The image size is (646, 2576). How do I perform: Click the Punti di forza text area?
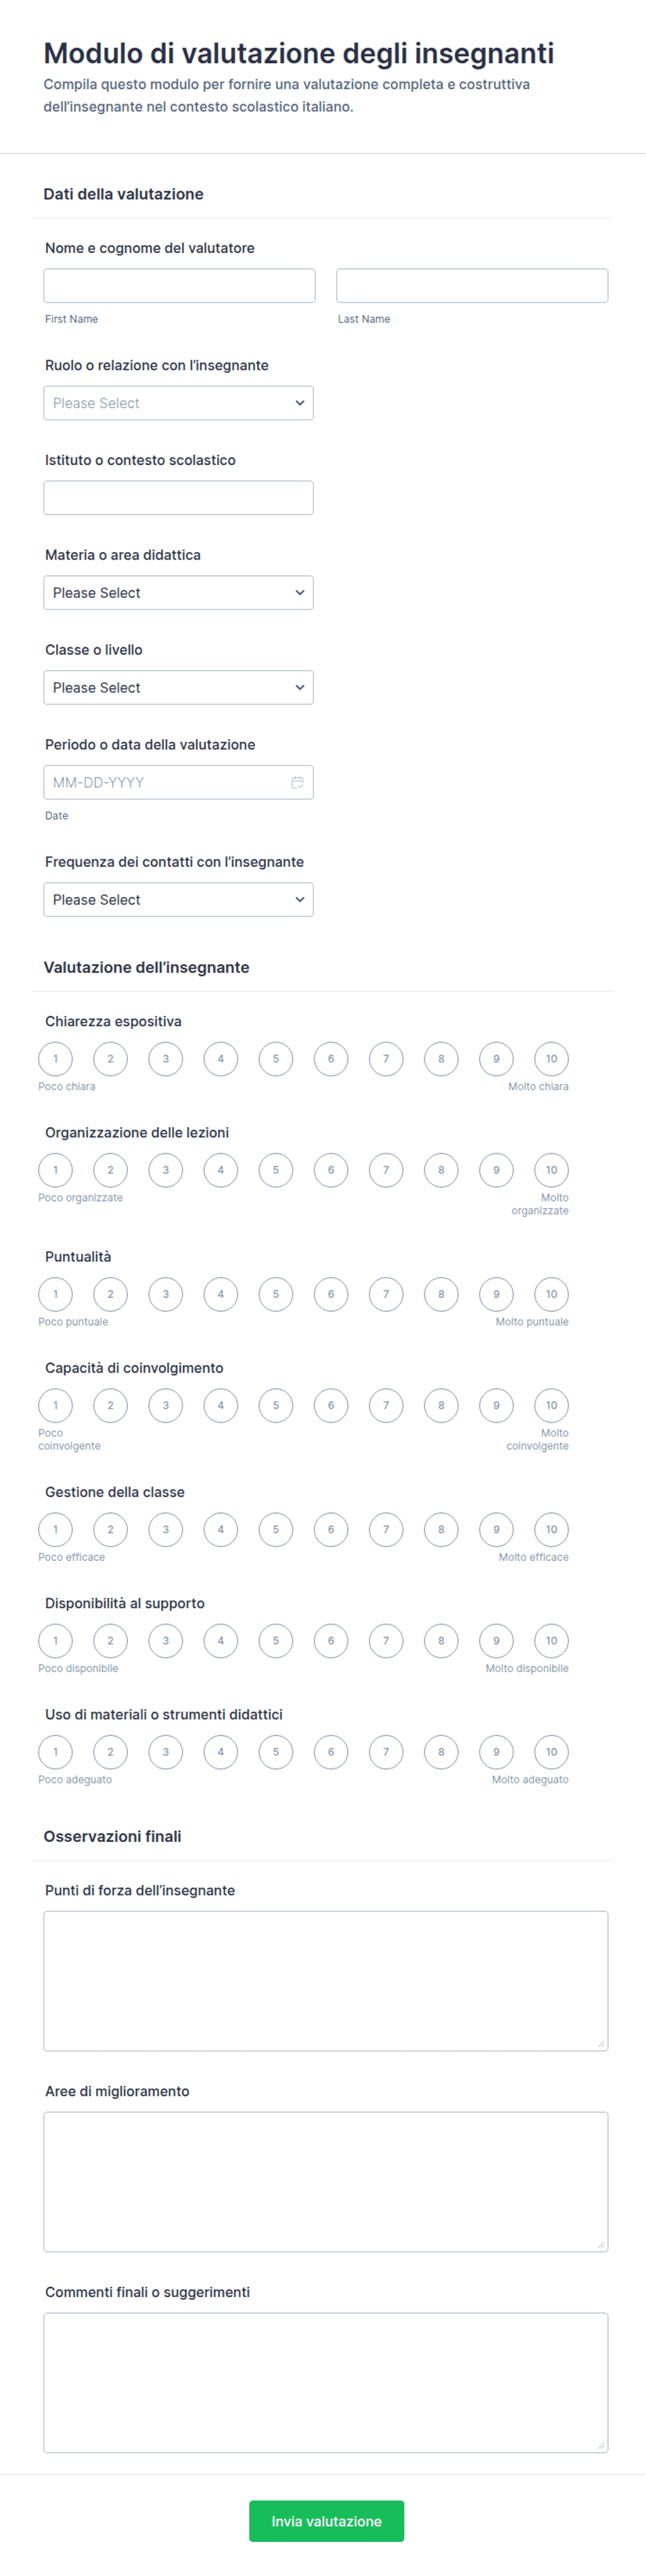(326, 1981)
